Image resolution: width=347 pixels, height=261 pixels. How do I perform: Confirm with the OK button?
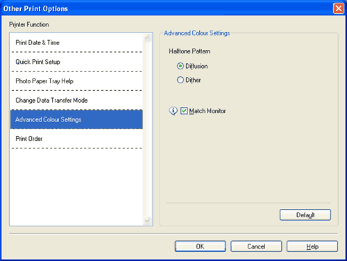click(201, 246)
